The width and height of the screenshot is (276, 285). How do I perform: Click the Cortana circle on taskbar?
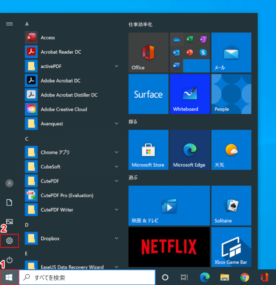pyautogui.click(x=165, y=278)
